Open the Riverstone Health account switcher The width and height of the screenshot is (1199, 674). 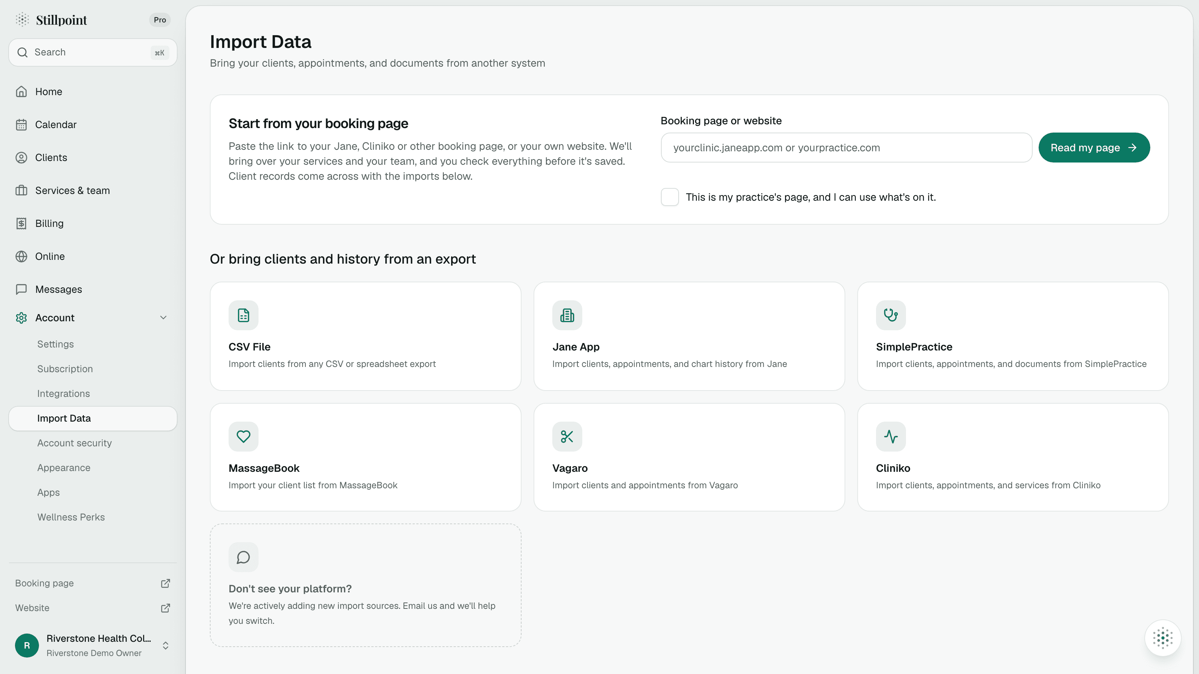pyautogui.click(x=93, y=645)
